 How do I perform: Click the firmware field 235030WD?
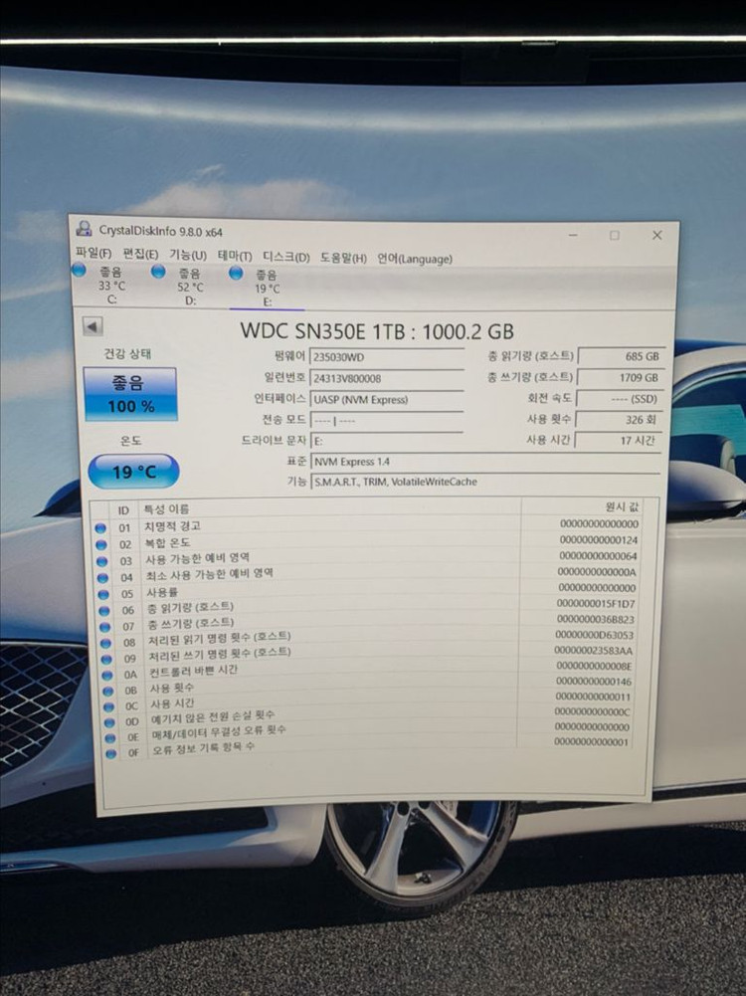[x=387, y=357]
